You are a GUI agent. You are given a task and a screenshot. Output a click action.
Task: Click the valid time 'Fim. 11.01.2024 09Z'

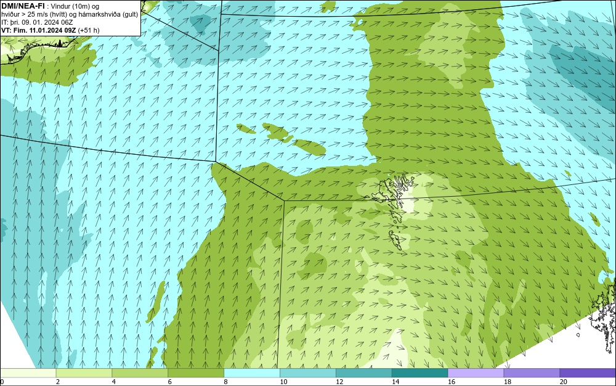[x=44, y=30]
